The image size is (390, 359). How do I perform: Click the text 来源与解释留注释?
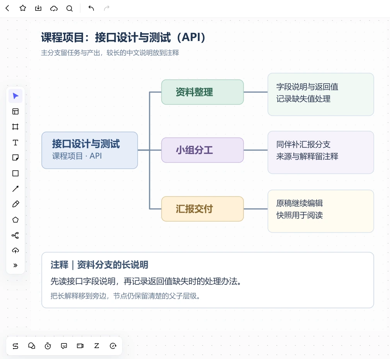tap(307, 156)
